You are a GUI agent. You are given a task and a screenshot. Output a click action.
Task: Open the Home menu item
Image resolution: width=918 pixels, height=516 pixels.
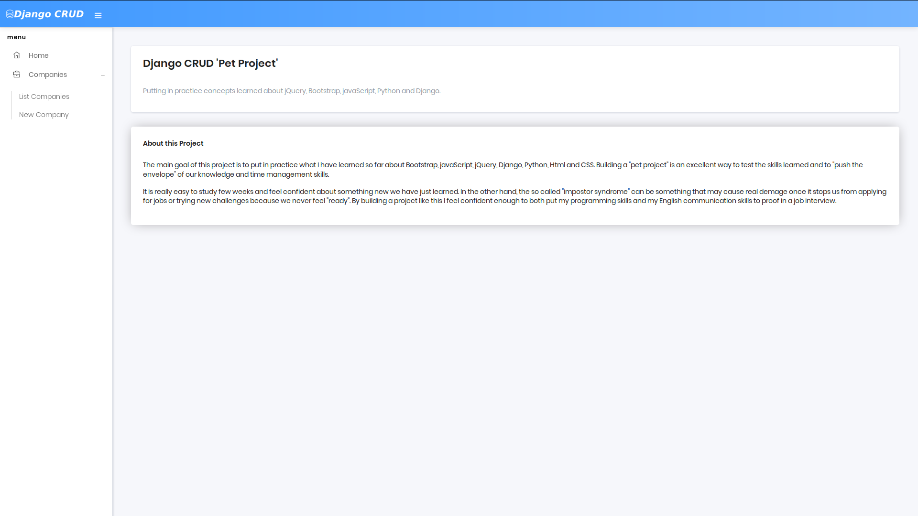coord(38,55)
